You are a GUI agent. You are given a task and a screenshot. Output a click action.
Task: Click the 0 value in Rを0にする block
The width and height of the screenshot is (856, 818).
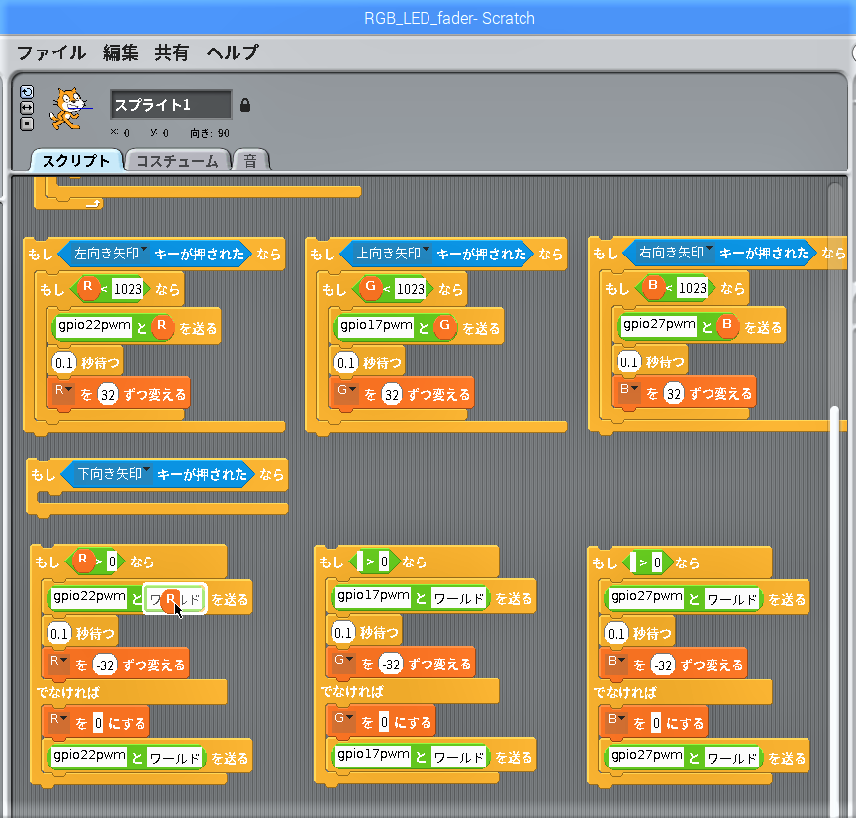[x=98, y=724]
